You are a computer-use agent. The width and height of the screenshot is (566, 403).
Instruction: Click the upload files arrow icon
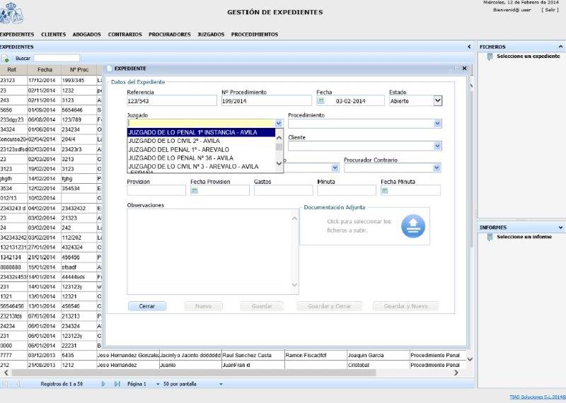click(x=412, y=226)
